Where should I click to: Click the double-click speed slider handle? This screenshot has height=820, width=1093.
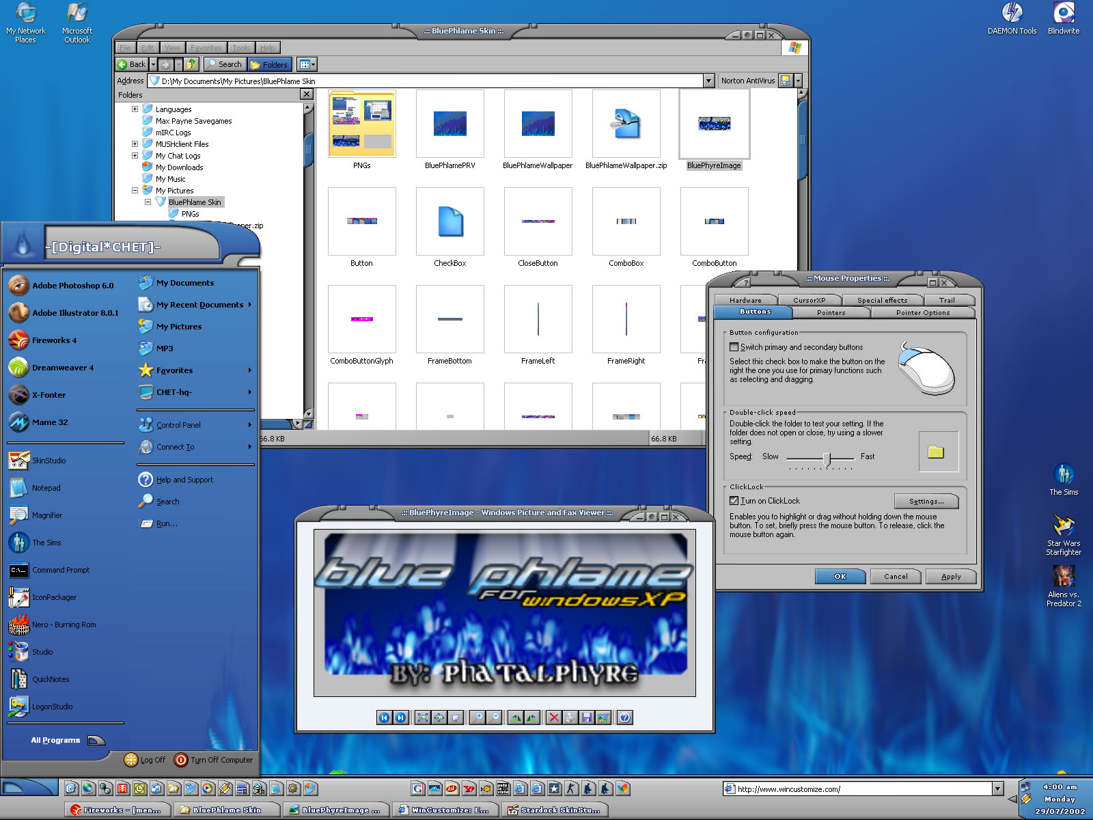(x=827, y=459)
